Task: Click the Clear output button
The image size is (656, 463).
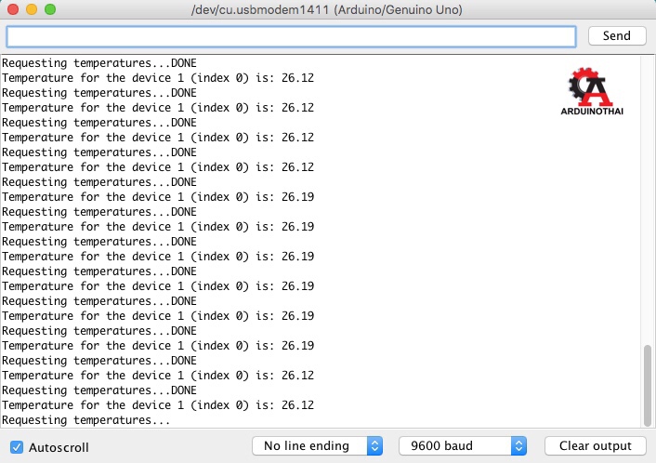Action: 596,446
